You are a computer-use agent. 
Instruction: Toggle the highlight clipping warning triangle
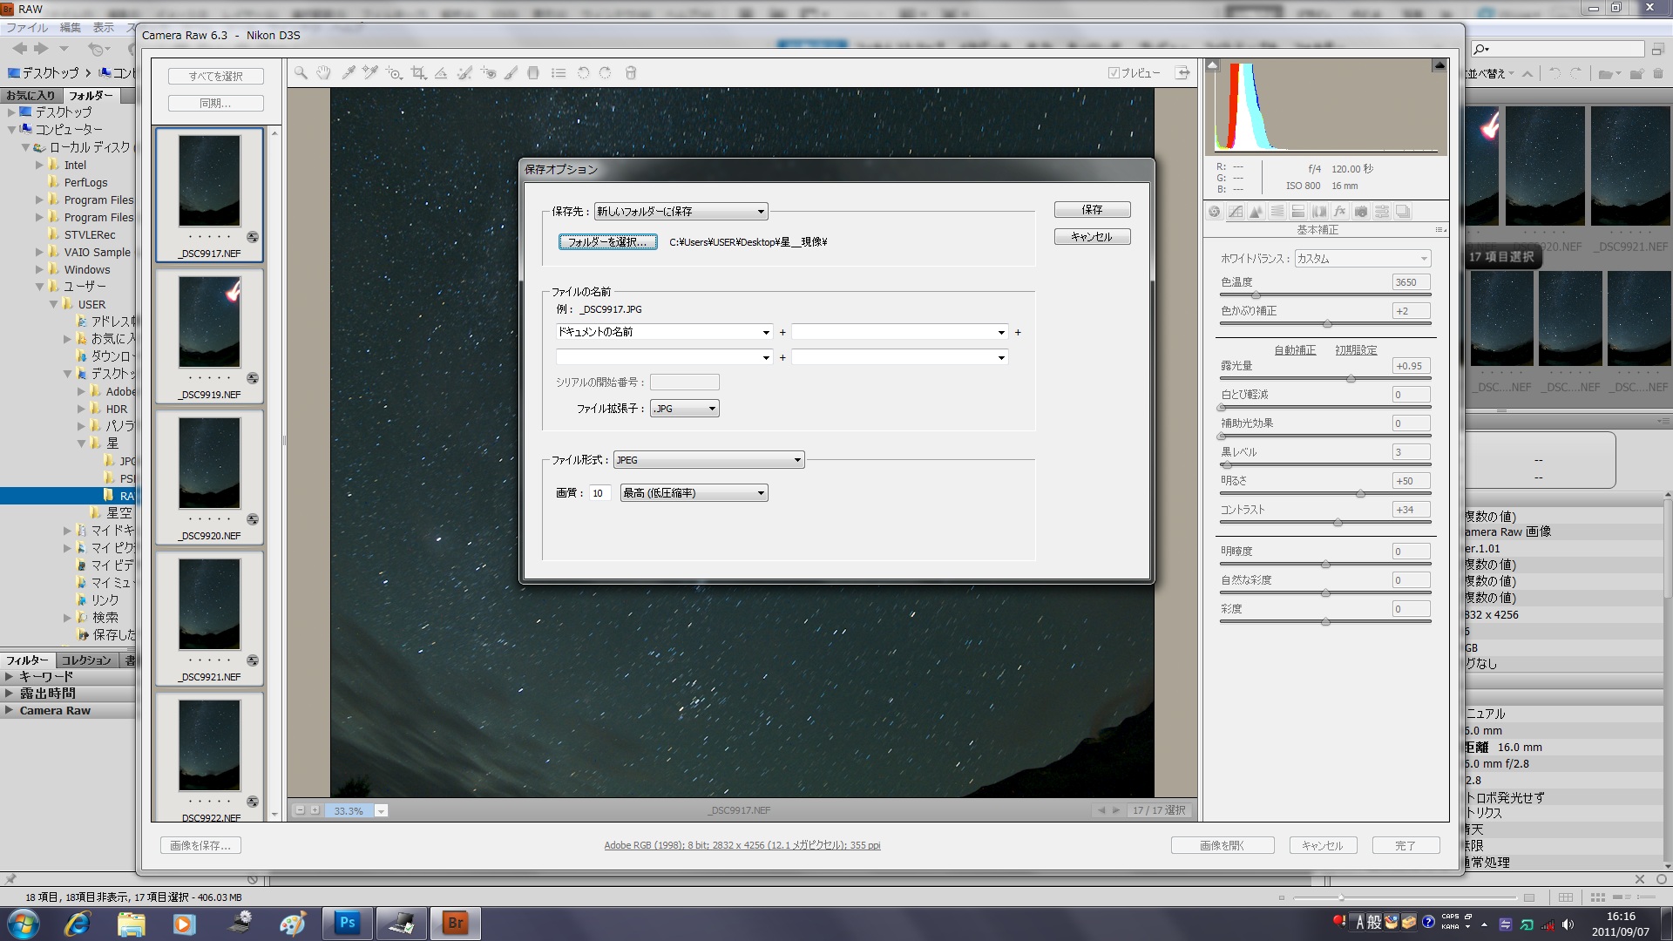point(1439,65)
